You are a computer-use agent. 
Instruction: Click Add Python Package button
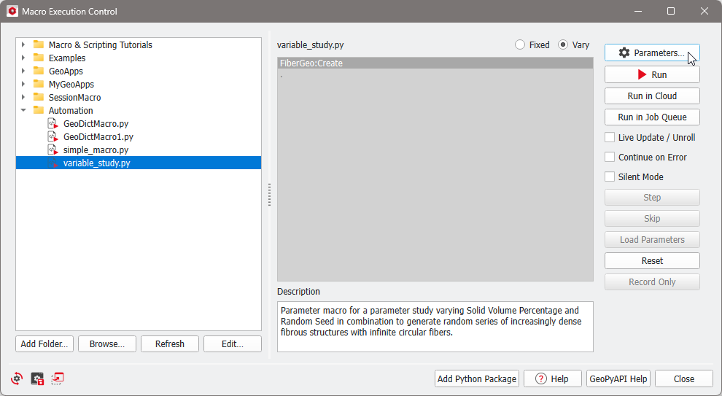click(476, 379)
